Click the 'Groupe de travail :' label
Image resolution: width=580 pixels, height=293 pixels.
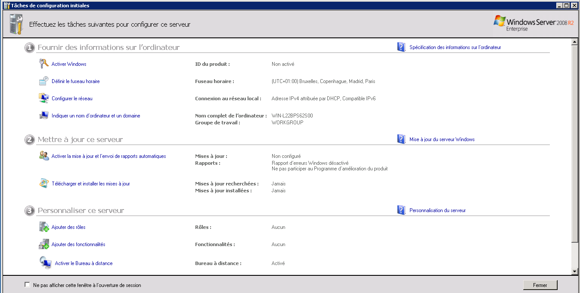(217, 123)
